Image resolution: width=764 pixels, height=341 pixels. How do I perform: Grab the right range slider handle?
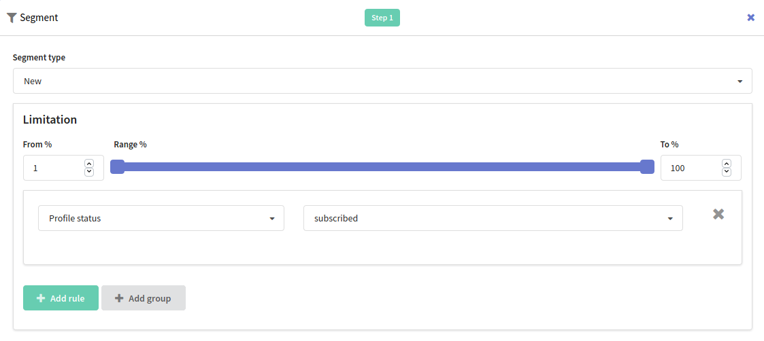(x=647, y=167)
